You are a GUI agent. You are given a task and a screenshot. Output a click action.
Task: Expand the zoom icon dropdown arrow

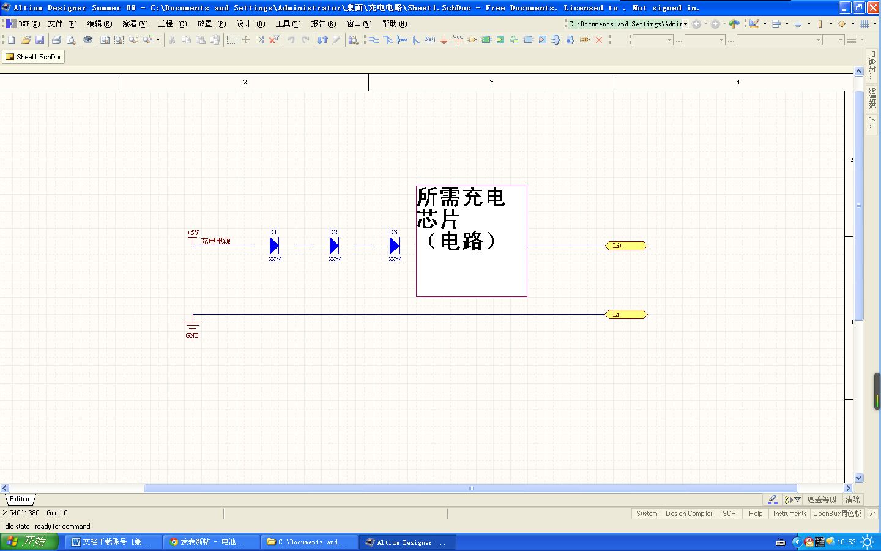click(158, 40)
